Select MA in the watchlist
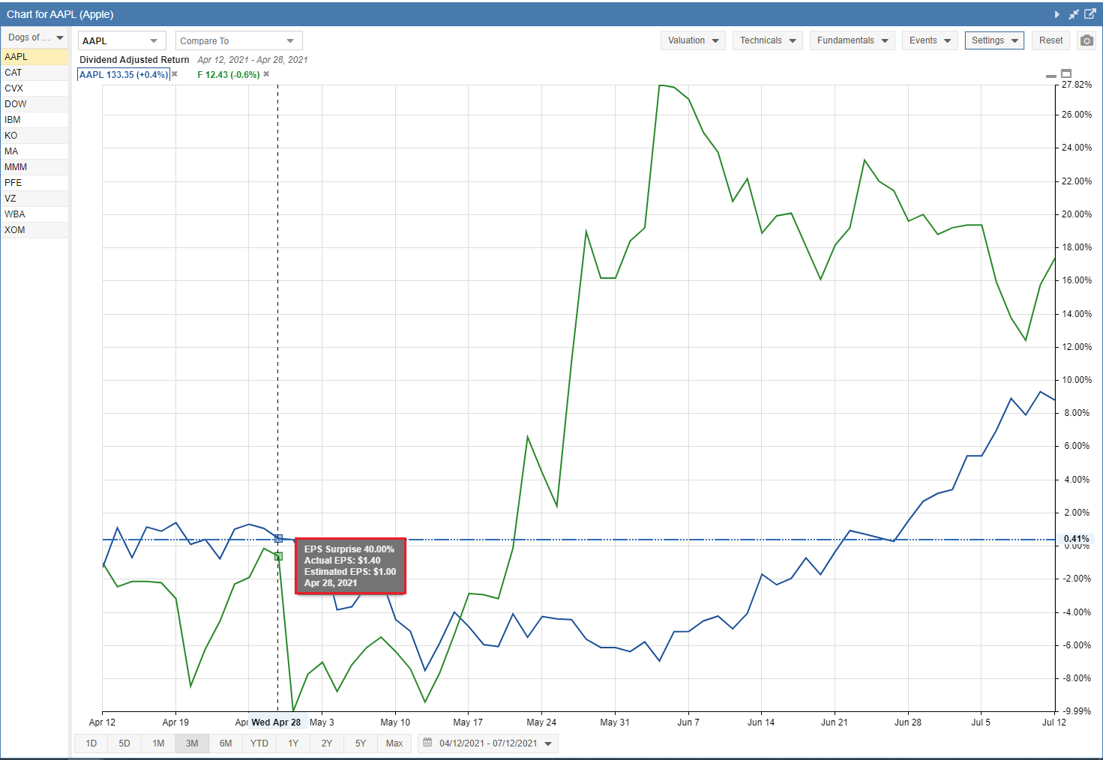The height and width of the screenshot is (760, 1103). point(34,151)
